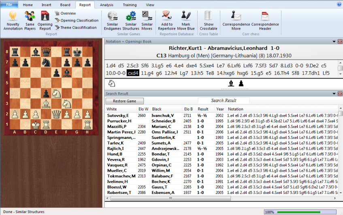The image size is (343, 215).
Task: Switch to View tab
Action: (x=150, y=5)
